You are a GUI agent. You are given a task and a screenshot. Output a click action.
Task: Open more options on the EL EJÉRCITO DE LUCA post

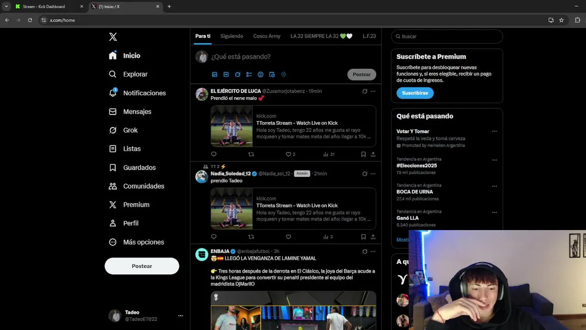tap(373, 91)
